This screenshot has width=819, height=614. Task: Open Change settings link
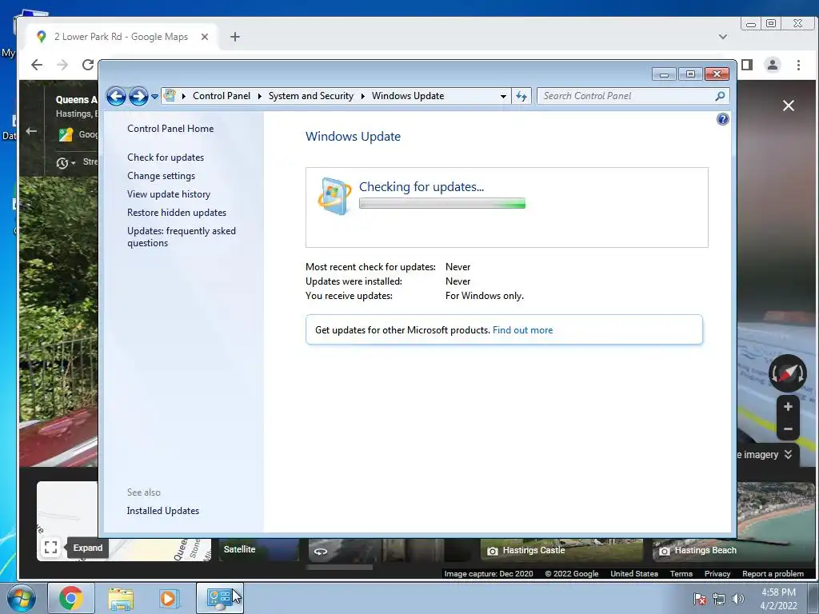point(161,176)
